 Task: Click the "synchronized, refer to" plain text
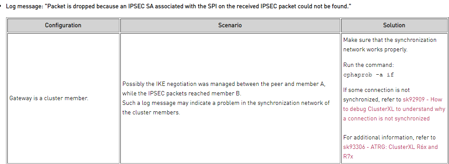tap(372, 100)
